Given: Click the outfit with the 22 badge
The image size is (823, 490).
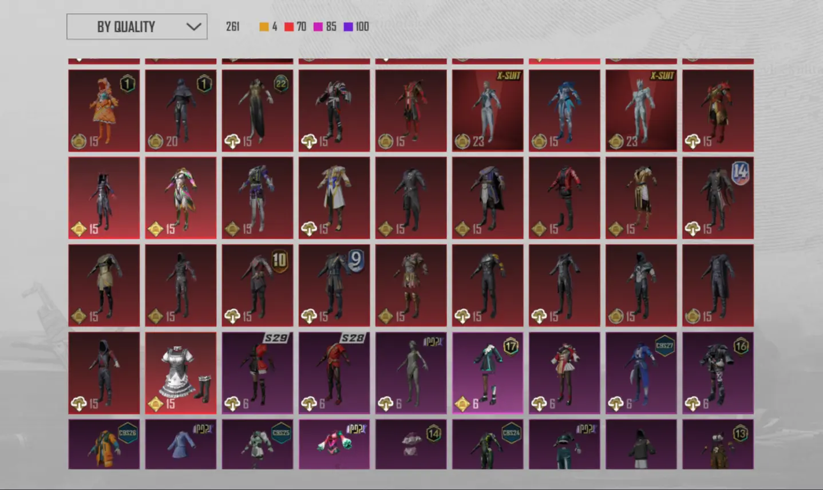Looking at the screenshot, I should point(257,110).
